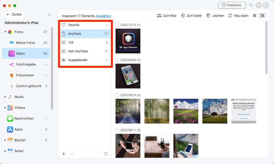Click the export icon below album list
274x164 pixels.
click(x=106, y=154)
